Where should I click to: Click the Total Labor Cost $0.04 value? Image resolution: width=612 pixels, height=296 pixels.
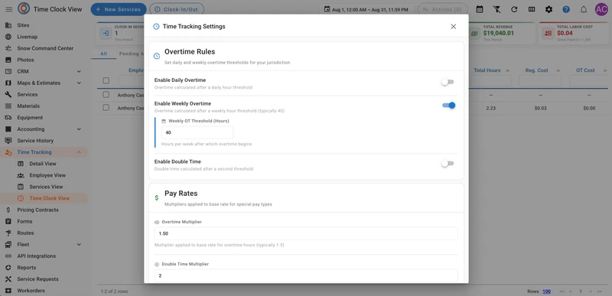click(x=565, y=33)
